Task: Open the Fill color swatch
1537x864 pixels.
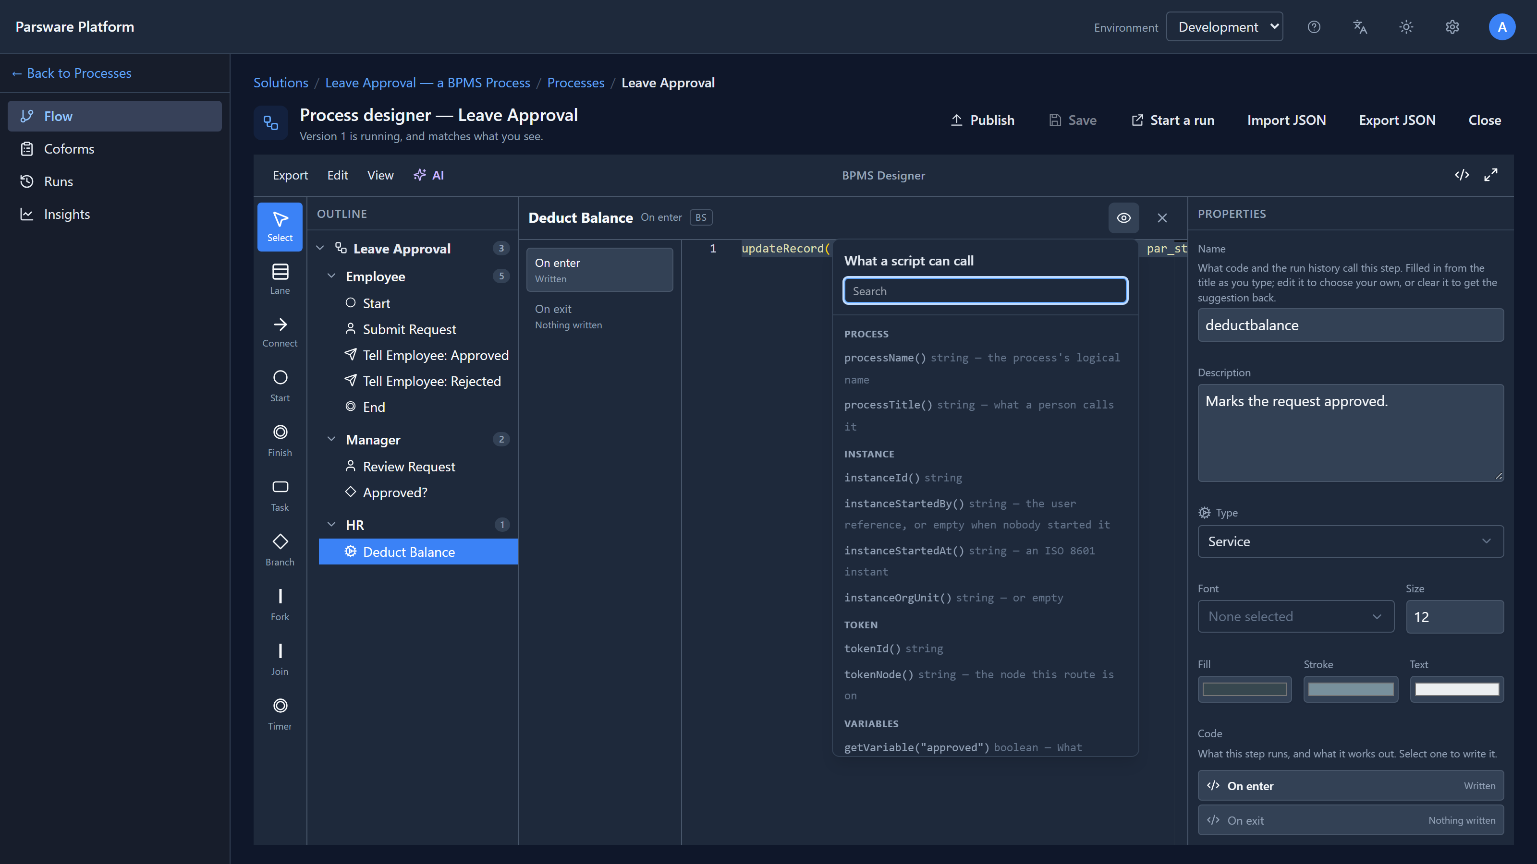Action: pos(1244,689)
